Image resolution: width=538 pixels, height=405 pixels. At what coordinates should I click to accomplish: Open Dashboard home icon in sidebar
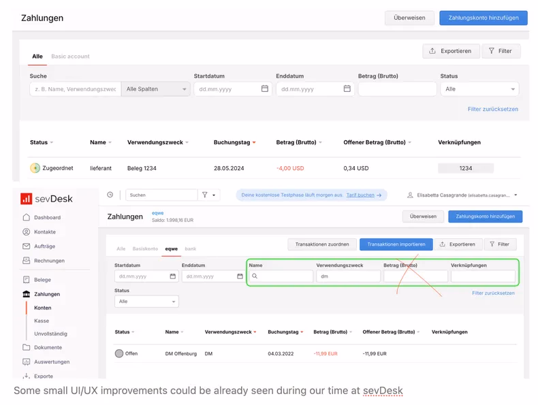pyautogui.click(x=26, y=217)
